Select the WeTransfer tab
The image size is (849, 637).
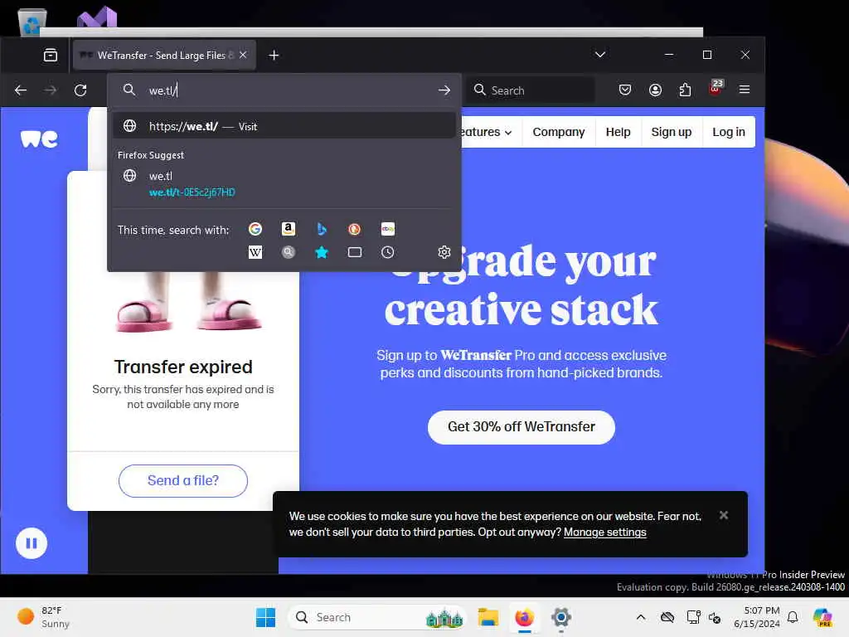click(x=164, y=56)
